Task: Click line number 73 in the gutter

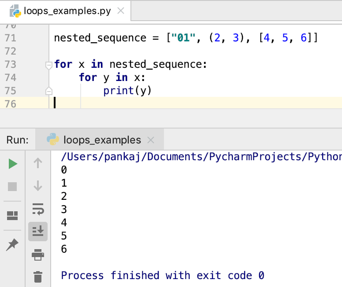Action: pos(10,64)
